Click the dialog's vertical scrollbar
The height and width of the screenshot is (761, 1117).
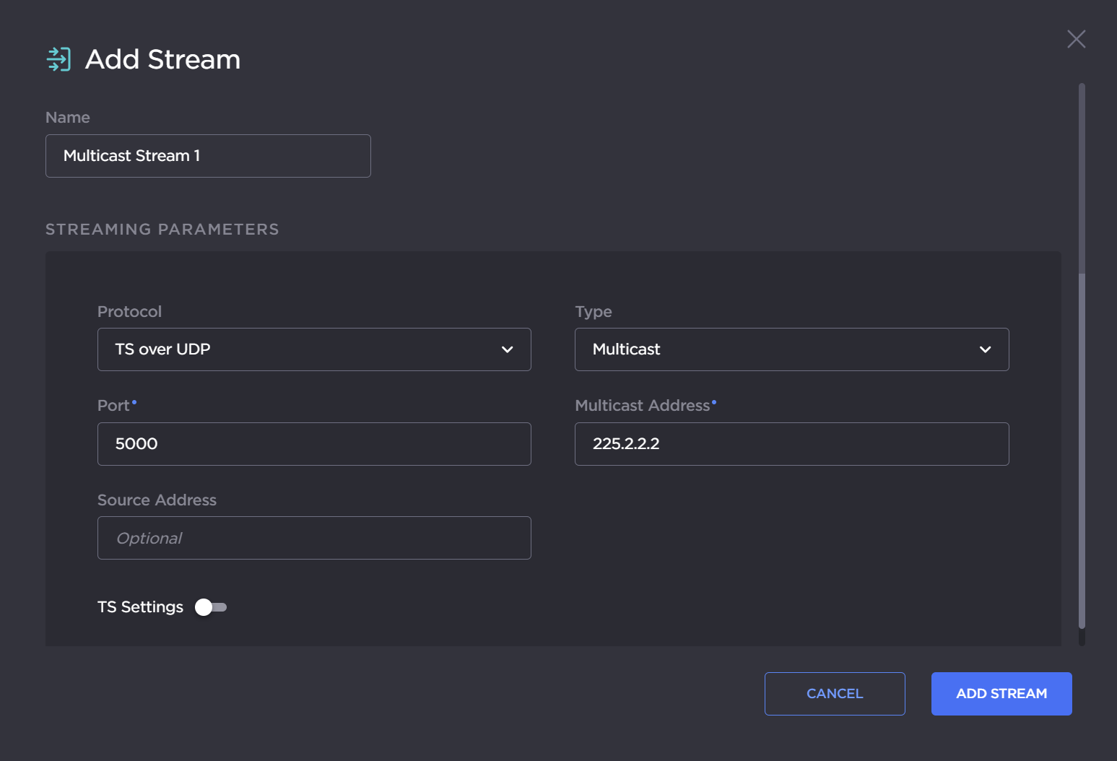[1082, 361]
